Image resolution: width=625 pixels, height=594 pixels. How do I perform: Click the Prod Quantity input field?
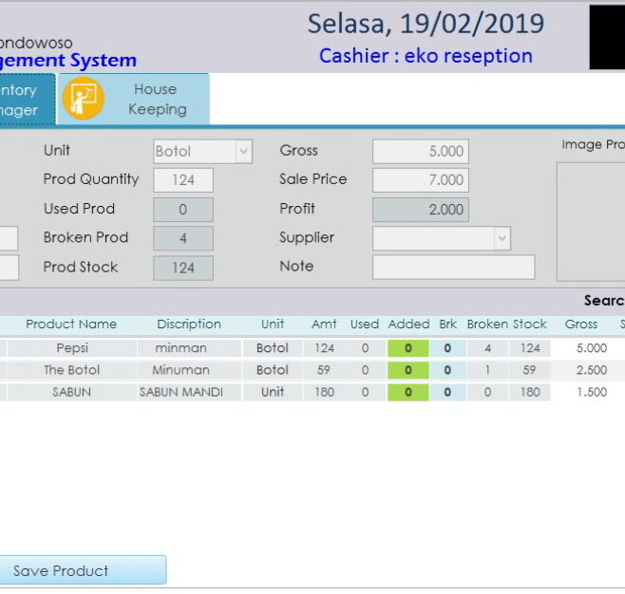[183, 180]
